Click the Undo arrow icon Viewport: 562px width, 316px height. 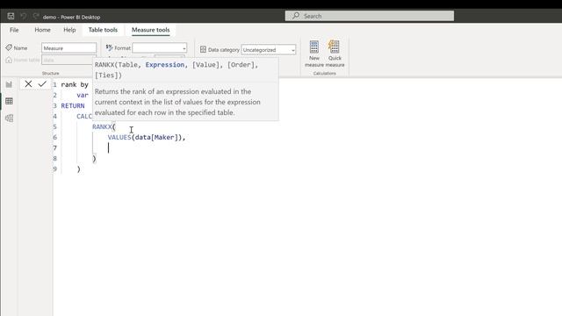pos(24,16)
